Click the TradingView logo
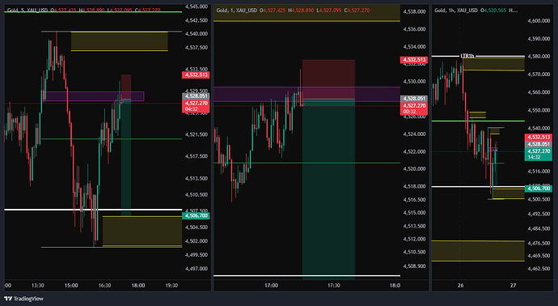 pos(23,299)
